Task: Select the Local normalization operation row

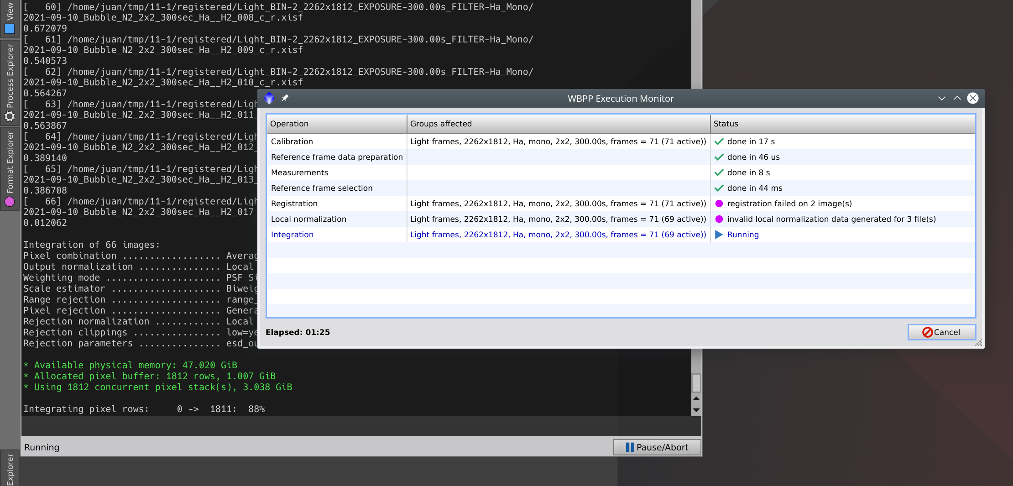Action: pyautogui.click(x=621, y=219)
